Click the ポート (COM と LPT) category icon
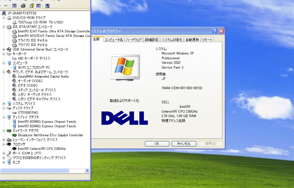Image resolution: width=294 pixels, height=188 pixels. pyautogui.click(x=9, y=153)
